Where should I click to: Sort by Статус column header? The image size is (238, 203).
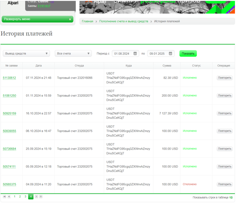196,66
